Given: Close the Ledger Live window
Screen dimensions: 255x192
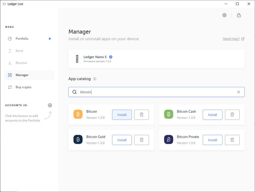Looking at the screenshot, I should click(x=249, y=4).
